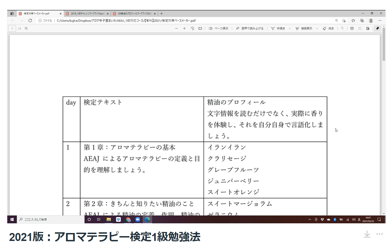
Task: Toggle pin PDF toolbar
Action: click(x=378, y=28)
